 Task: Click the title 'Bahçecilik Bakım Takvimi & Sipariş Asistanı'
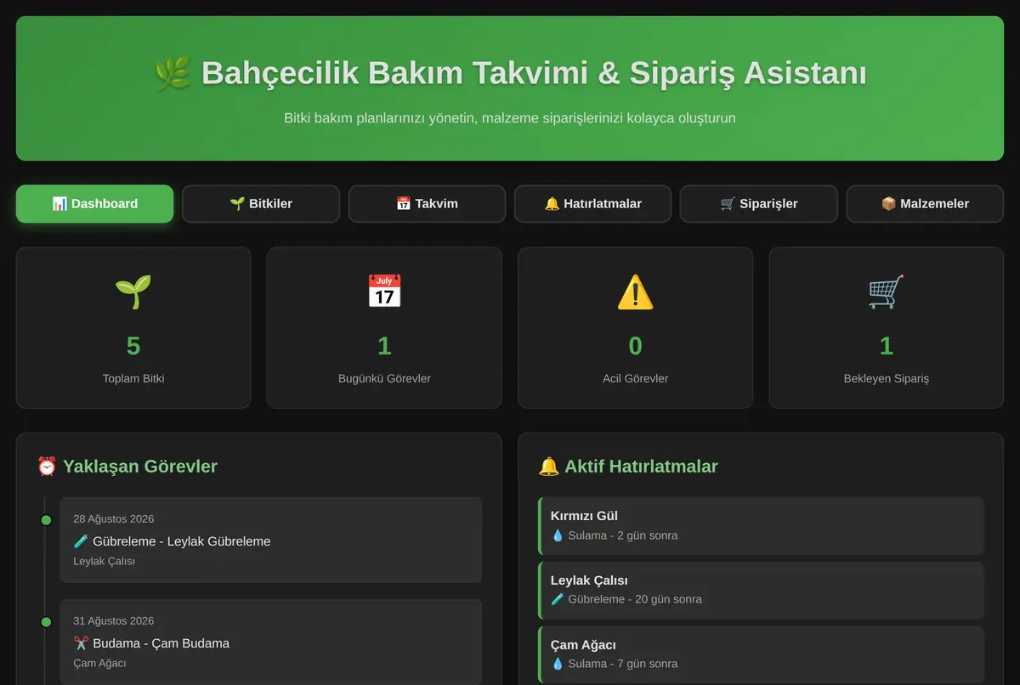534,73
